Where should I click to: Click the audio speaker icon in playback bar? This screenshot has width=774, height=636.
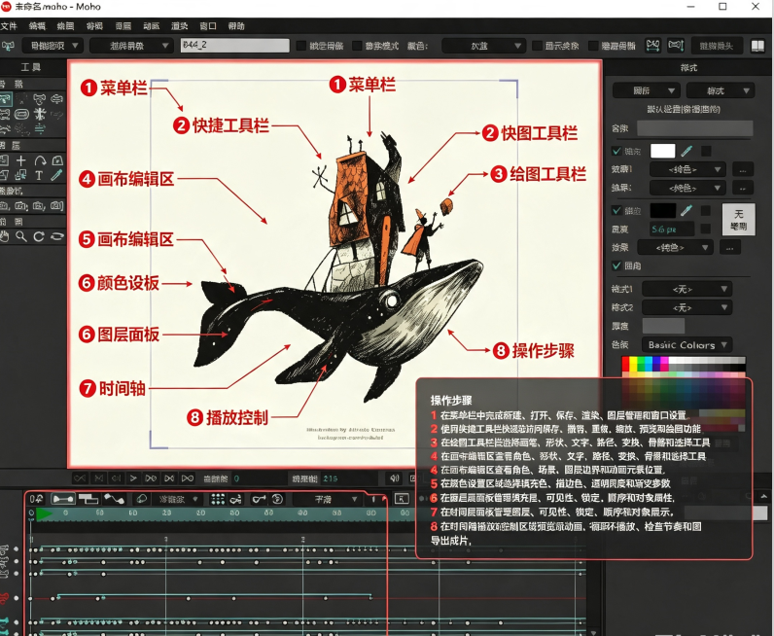394,478
